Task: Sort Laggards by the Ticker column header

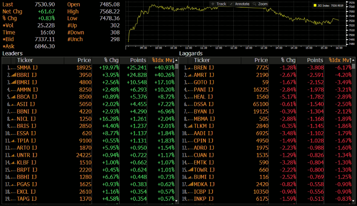Action: 202,60
